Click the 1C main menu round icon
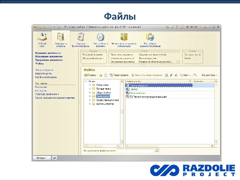This screenshot has width=240, height=180. 35,27
